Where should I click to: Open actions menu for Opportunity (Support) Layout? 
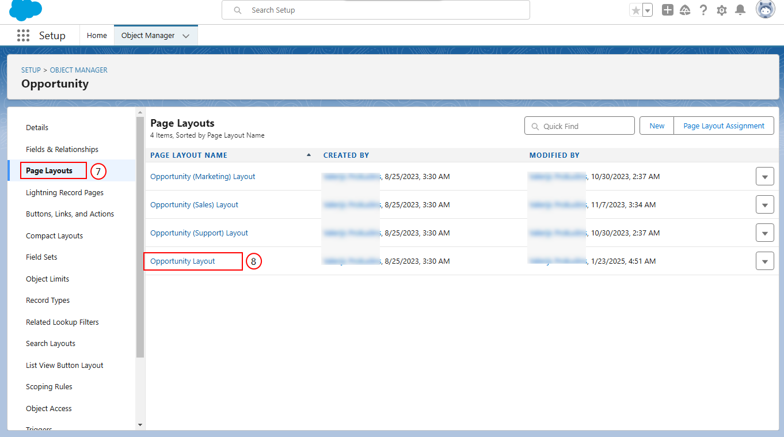tap(764, 233)
